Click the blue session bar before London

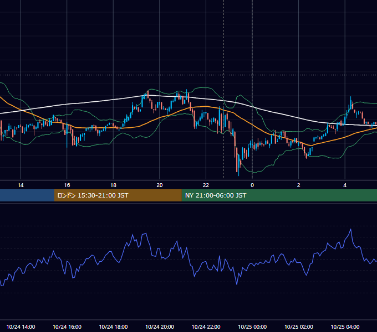point(27,195)
